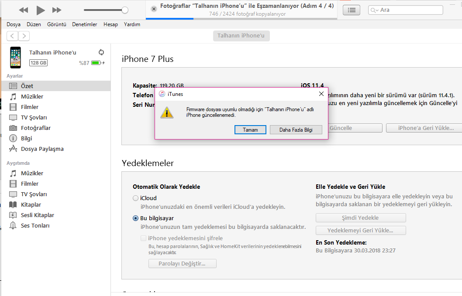Viewport: 462px width, 296px height.
Task: Confirm the dialog with Tamam
Action: point(250,130)
